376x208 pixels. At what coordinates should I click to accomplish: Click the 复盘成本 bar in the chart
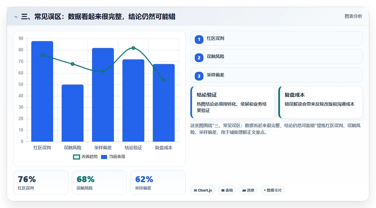click(x=163, y=103)
